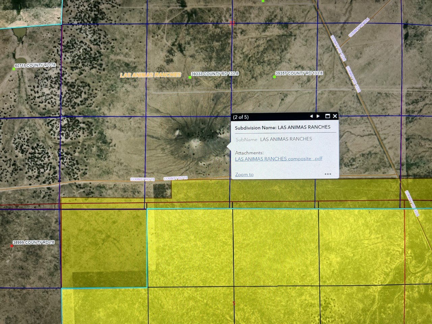Screen dimensions: 432x324
Task: Close the subdivision popup window
Action: pyautogui.click(x=334, y=116)
